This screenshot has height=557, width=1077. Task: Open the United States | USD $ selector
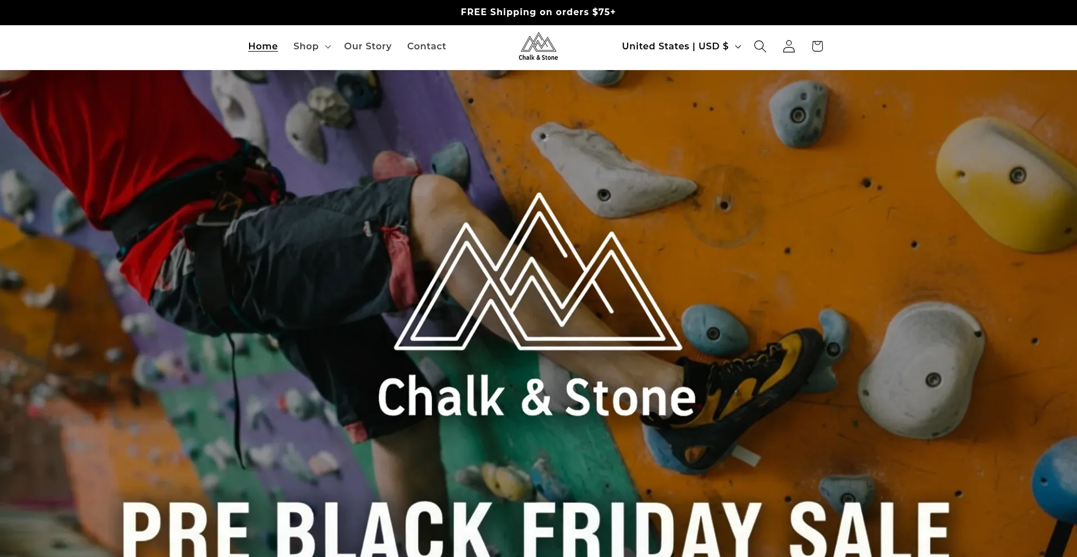[682, 46]
